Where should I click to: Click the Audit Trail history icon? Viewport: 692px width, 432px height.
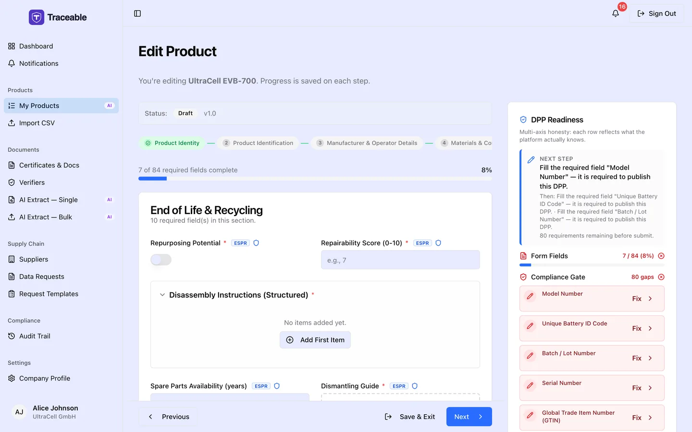pos(12,336)
